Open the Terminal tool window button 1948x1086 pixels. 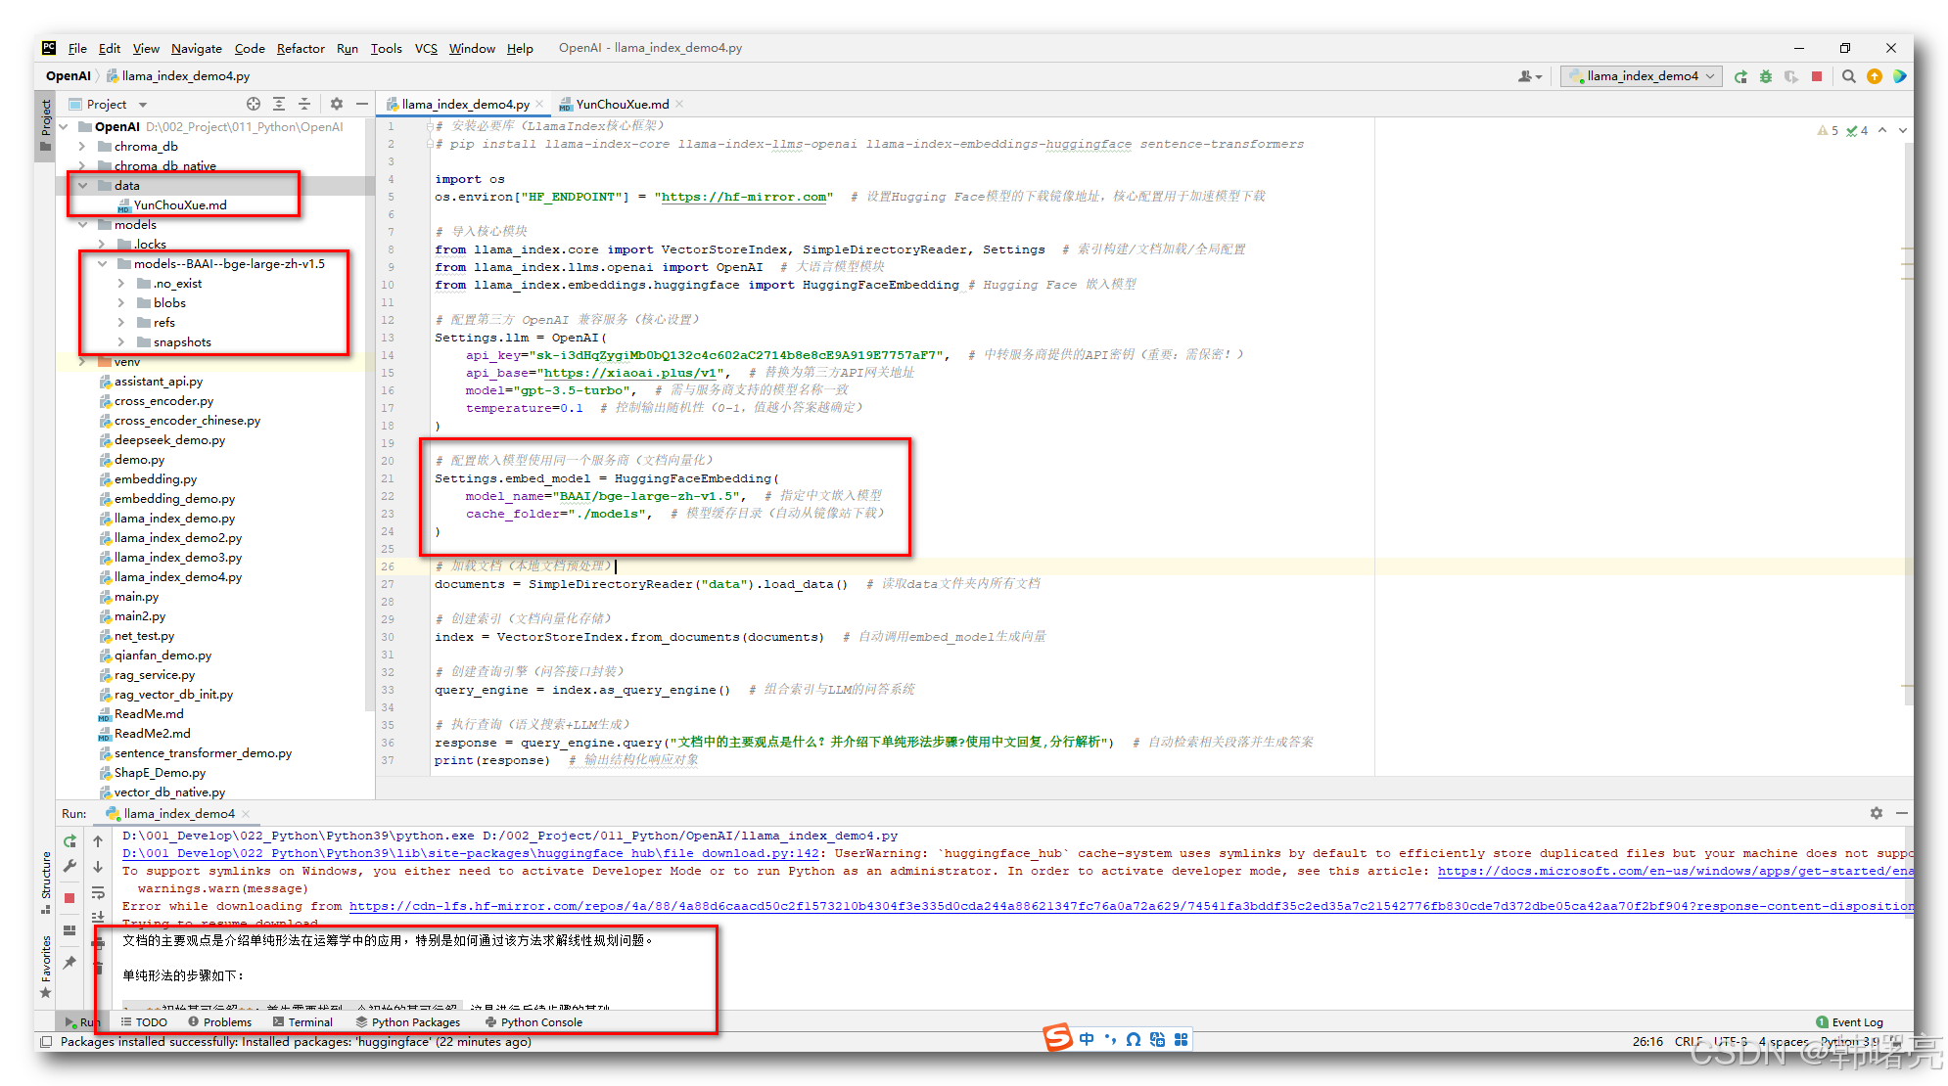coord(302,1022)
